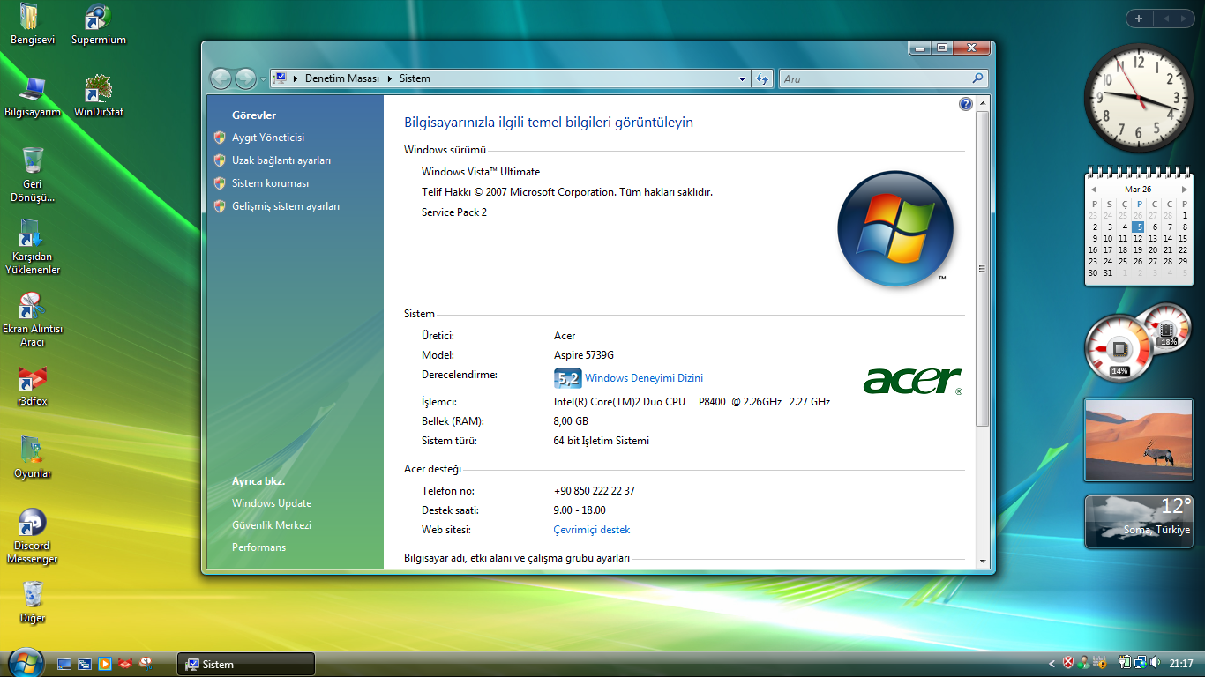The width and height of the screenshot is (1205, 677).
Task: Click the Soma weather gadget
Action: tap(1138, 522)
